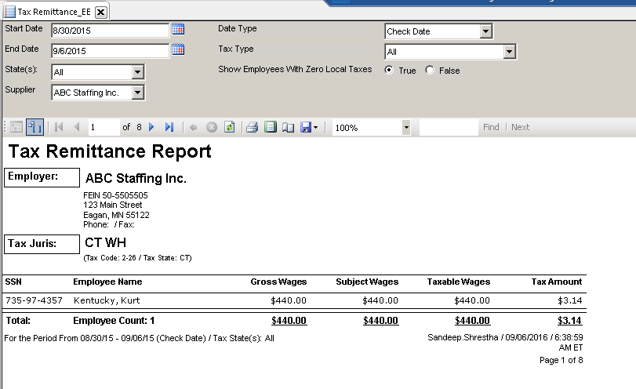Click the ABC Staffing Inc. employer heading

[x=136, y=179]
